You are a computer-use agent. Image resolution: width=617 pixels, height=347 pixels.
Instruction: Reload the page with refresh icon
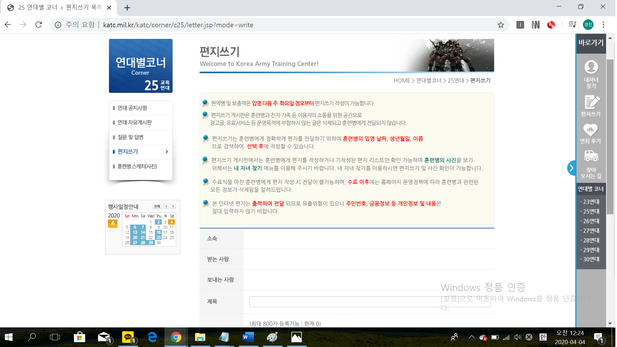tap(39, 25)
